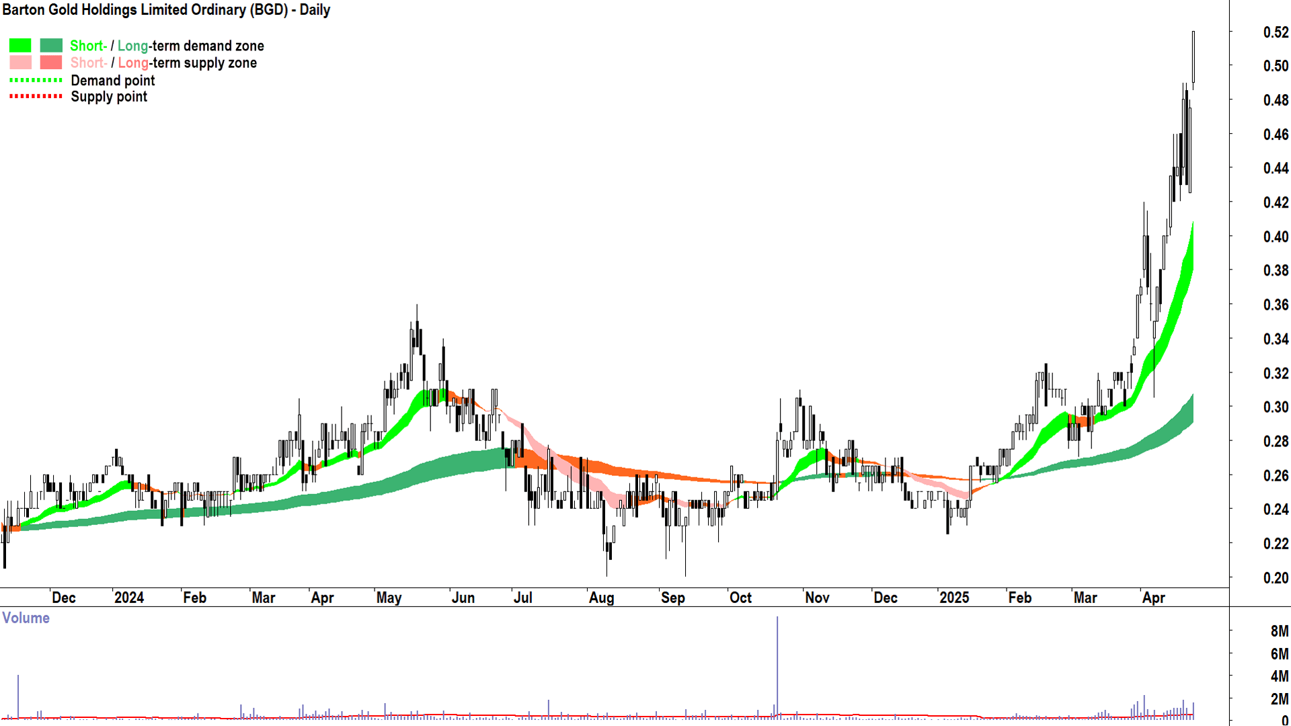The height and width of the screenshot is (726, 1291).
Task: Click the Supply point legend text
Action: [x=109, y=97]
